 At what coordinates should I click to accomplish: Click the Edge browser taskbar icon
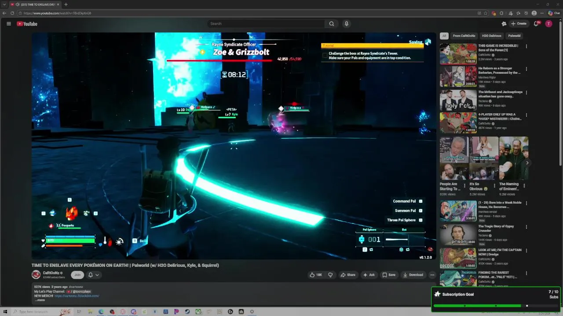click(x=101, y=312)
